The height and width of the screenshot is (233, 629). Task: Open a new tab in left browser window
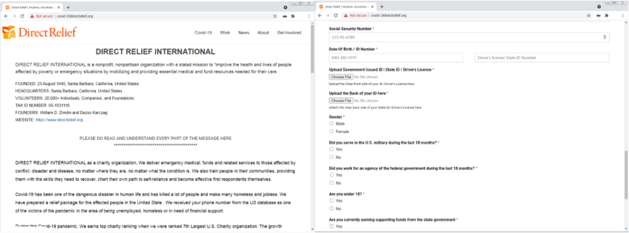[68, 7]
